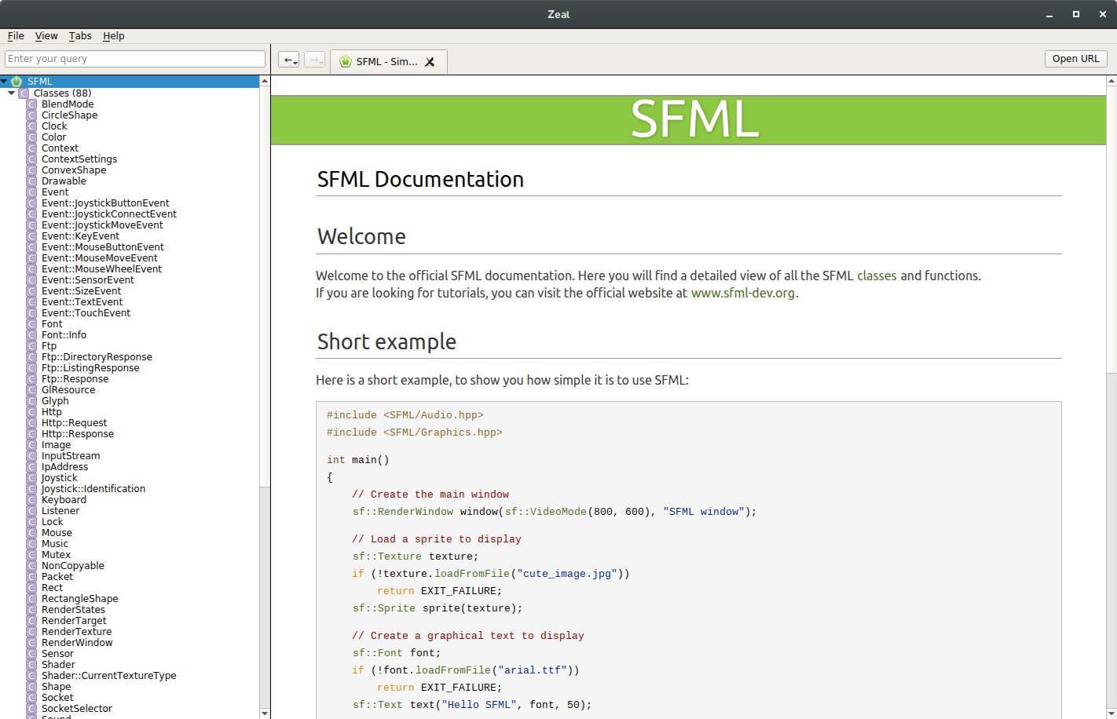The image size is (1117, 719).
Task: Collapse the SFML docset tree node
Action: (4, 82)
